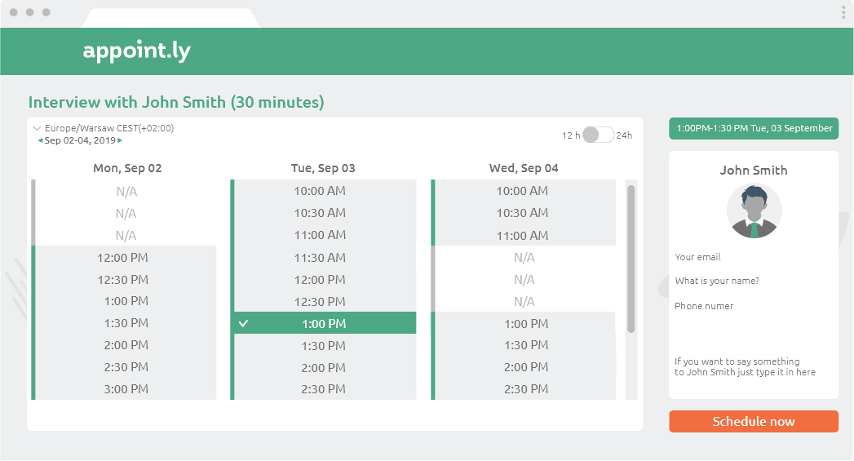Go to previous date range arrow
The width and height of the screenshot is (854, 461).
coord(40,140)
